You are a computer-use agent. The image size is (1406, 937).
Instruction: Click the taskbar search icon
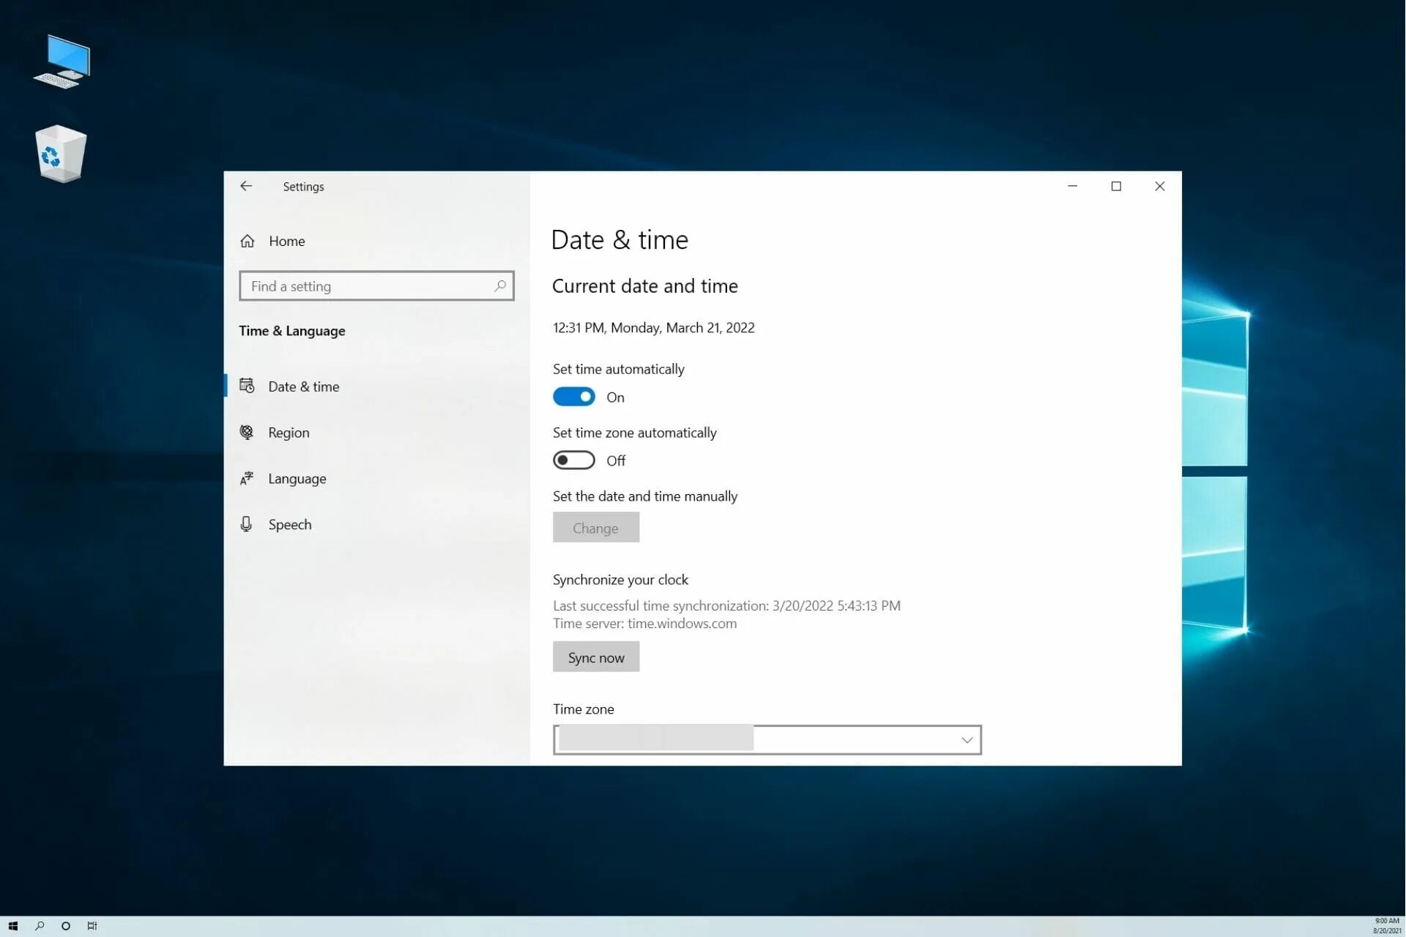[40, 926]
